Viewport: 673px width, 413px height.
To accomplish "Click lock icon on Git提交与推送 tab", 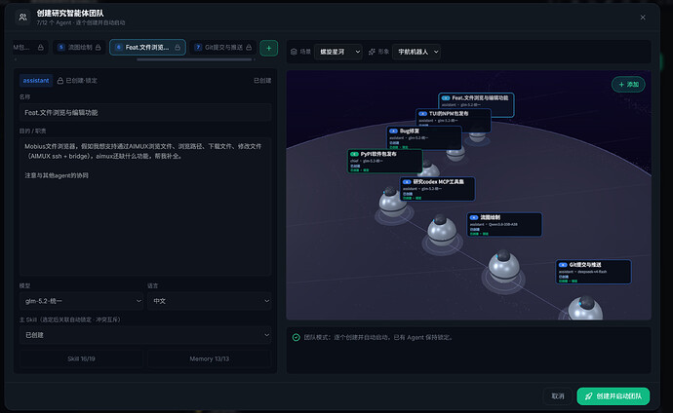I will click(249, 47).
